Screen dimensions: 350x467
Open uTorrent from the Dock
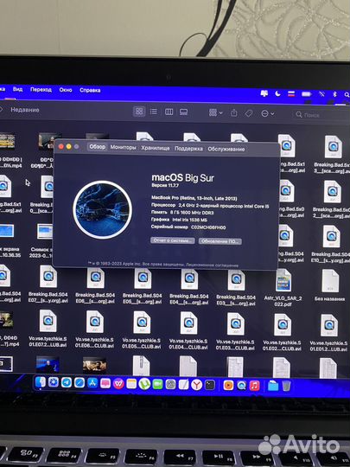144,384
